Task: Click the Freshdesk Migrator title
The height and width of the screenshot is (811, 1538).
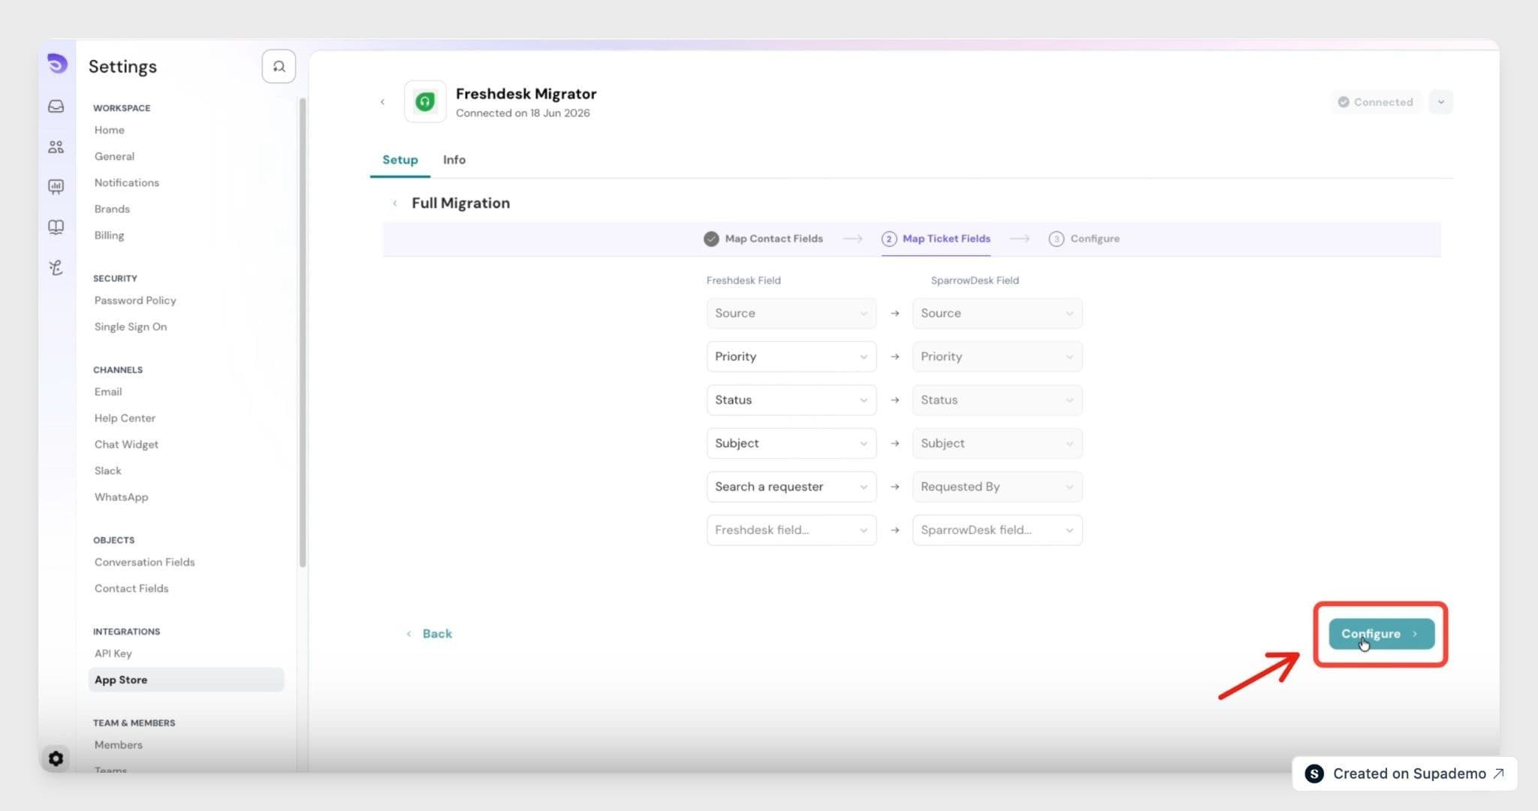Action: click(x=526, y=94)
